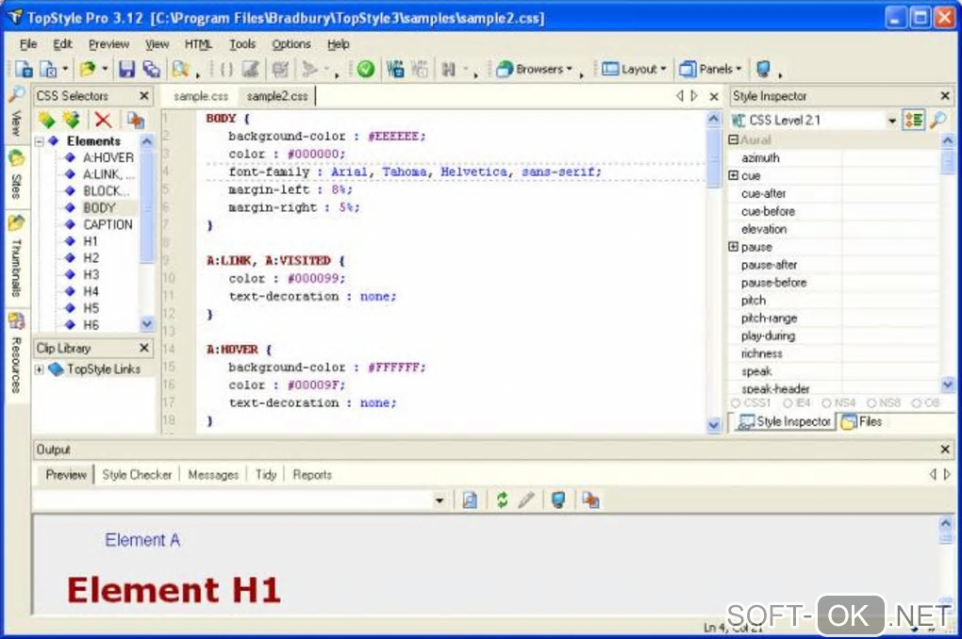Select the CSS1 radio button
This screenshot has width=962, height=639.
coord(736,402)
